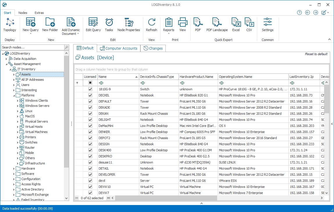This screenshot has height=212, width=334.
Task: Toggle Licensed checkbox for DECKEL
Action: tap(90, 95)
